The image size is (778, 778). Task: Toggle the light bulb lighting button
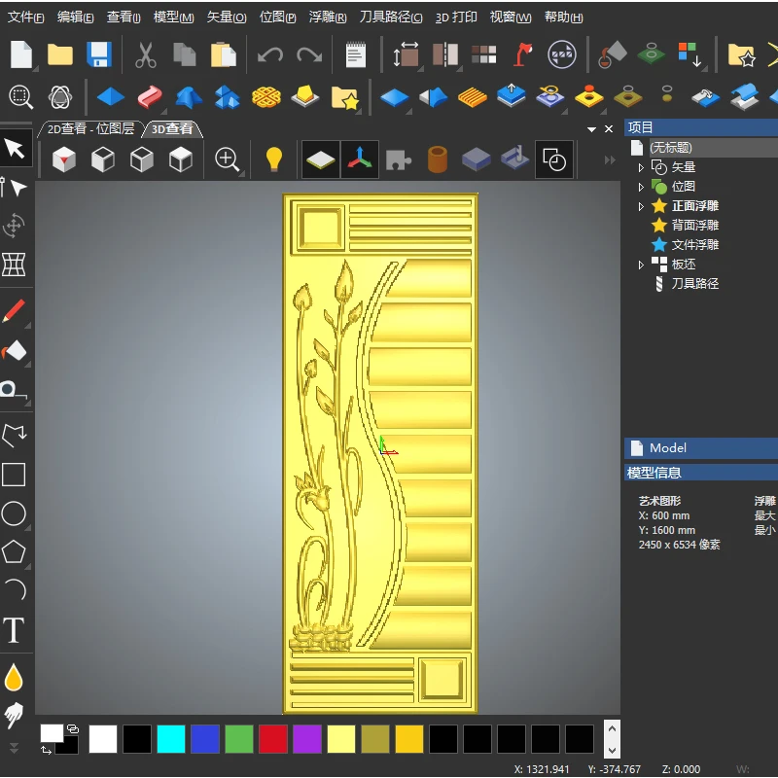click(274, 159)
